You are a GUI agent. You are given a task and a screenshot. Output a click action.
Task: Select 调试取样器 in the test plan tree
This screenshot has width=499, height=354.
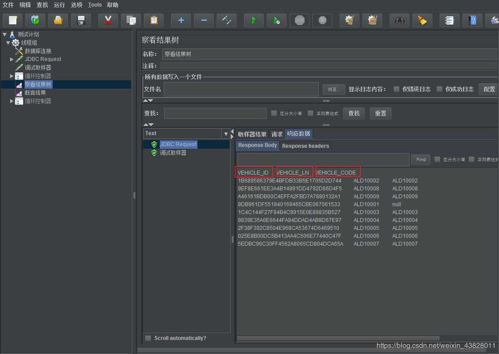(x=38, y=68)
